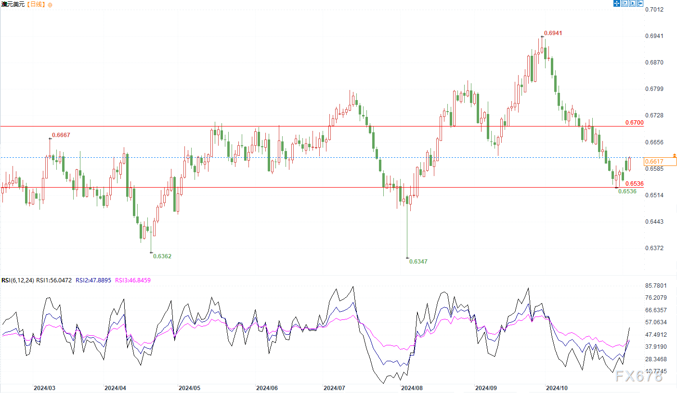Image resolution: width=677 pixels, height=393 pixels.
Task: Click the orange arrow above 0.6617 price tag
Action: [674, 155]
